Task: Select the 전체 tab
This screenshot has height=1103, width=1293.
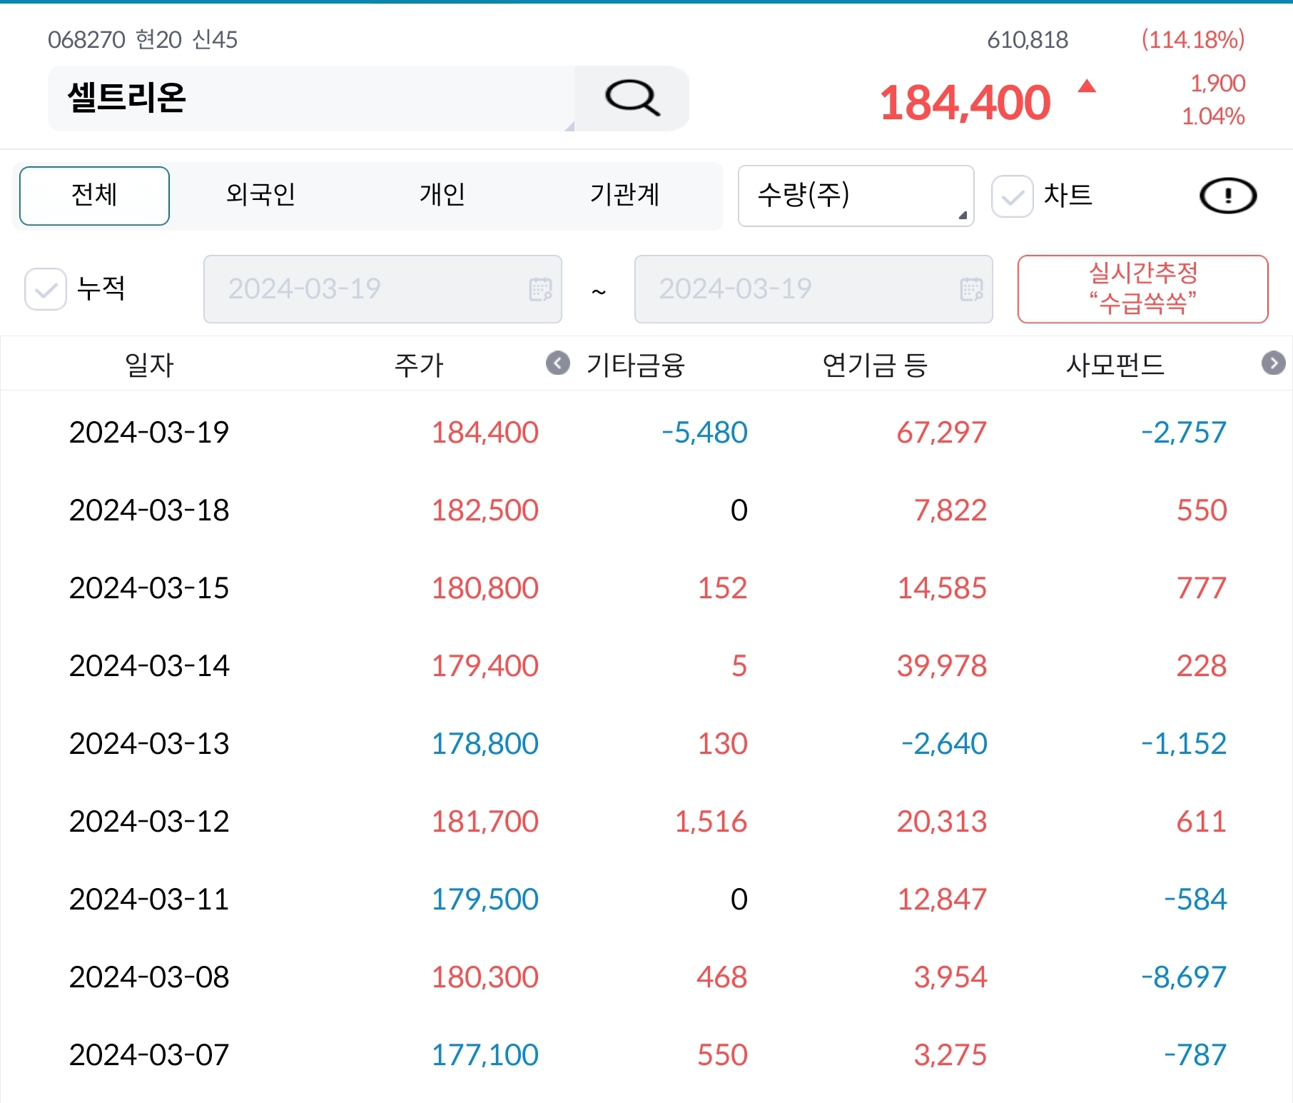Action: (x=94, y=196)
